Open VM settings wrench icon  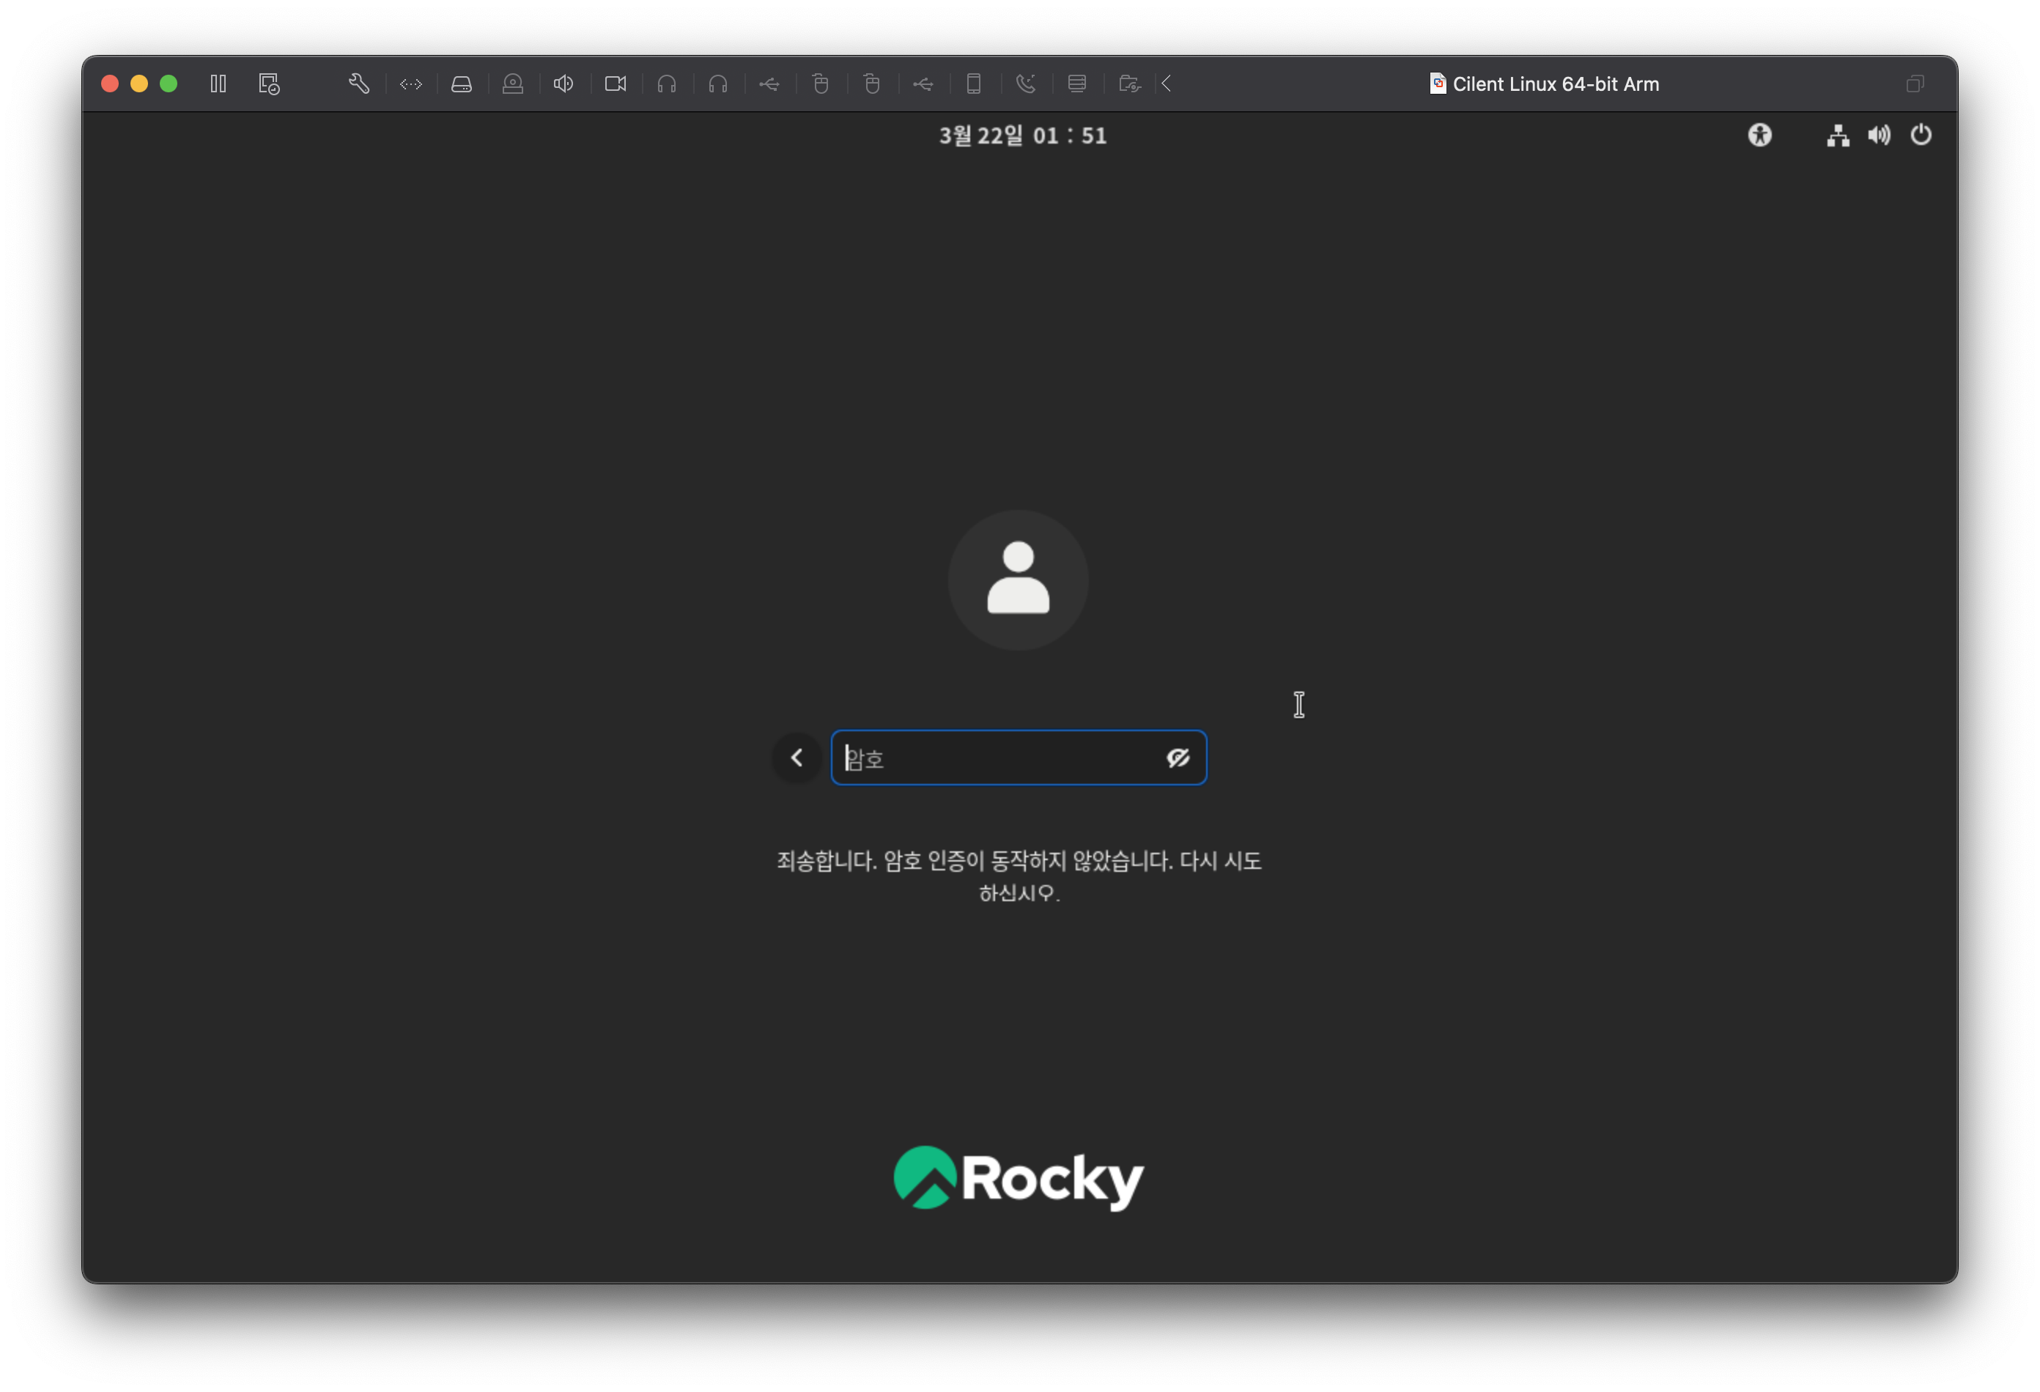358,84
